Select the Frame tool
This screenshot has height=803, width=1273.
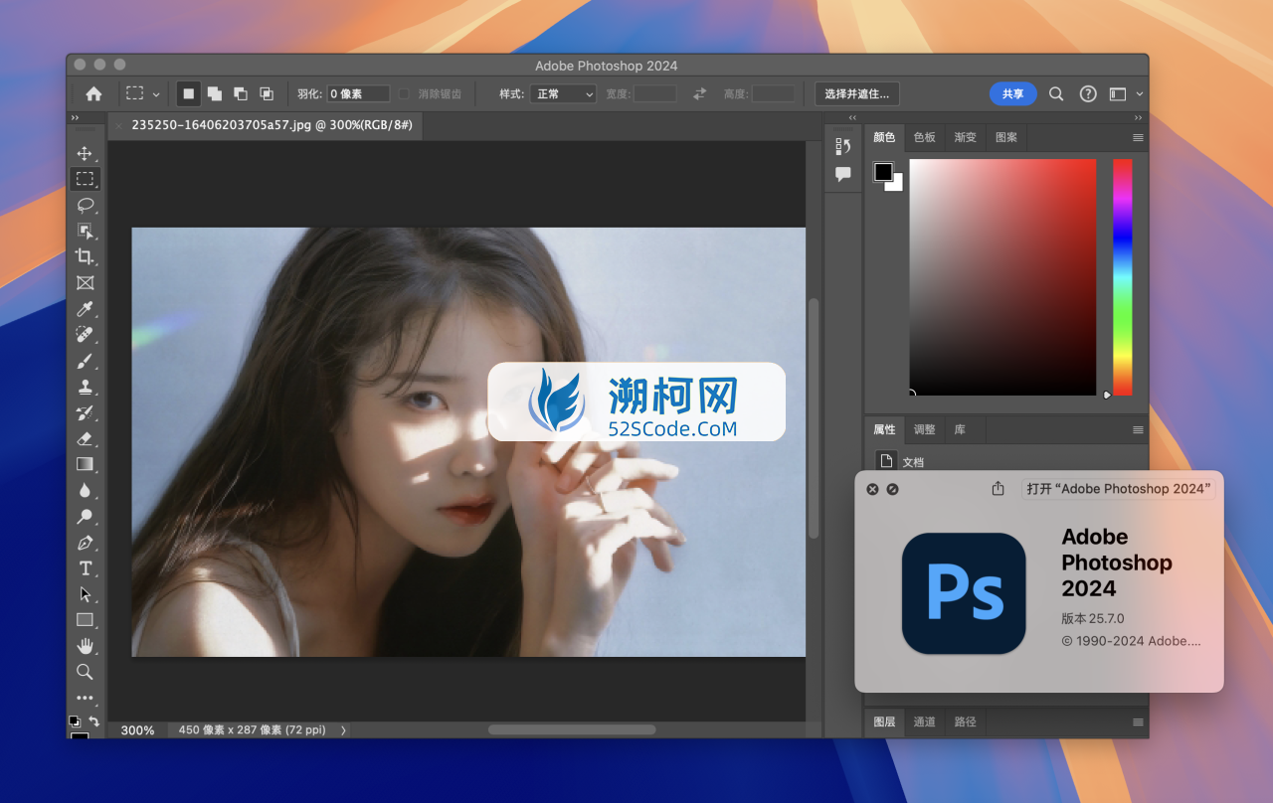click(x=85, y=283)
